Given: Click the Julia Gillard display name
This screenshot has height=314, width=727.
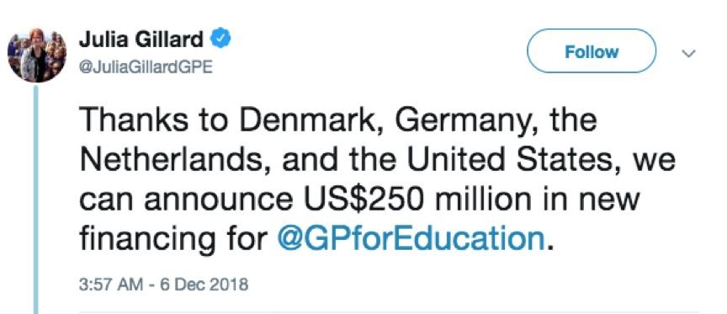Looking at the screenshot, I should click(x=141, y=40).
